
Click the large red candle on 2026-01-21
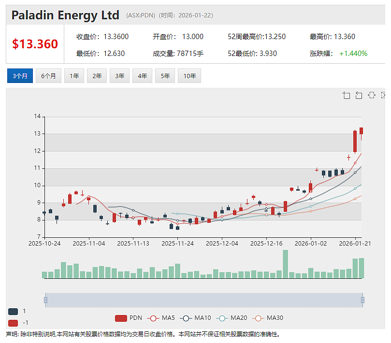(355, 141)
